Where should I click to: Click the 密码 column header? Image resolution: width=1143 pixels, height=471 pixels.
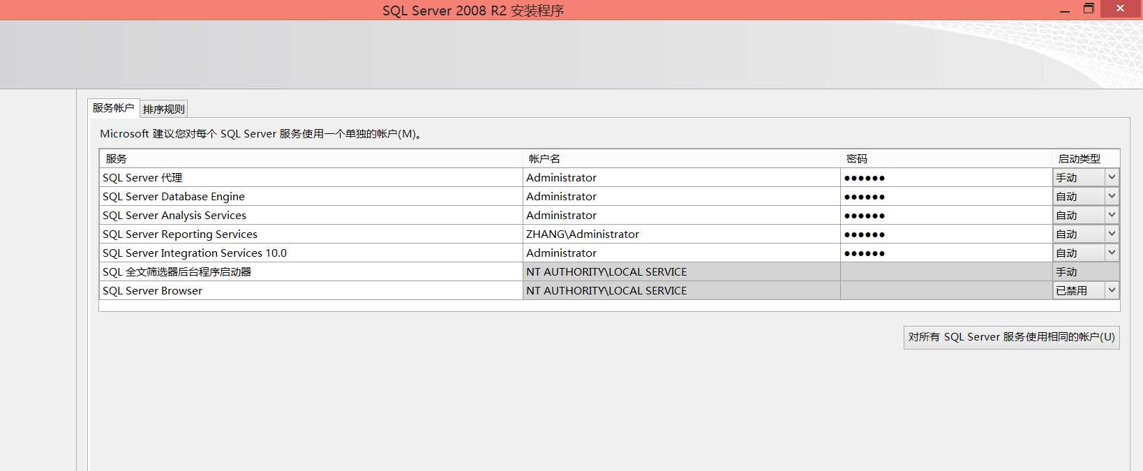[946, 158]
